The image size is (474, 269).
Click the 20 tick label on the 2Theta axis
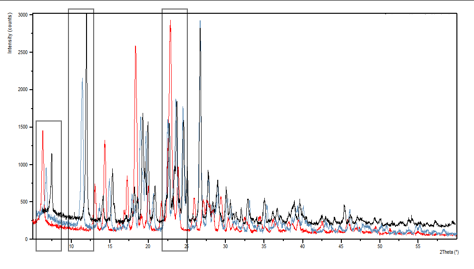coord(148,247)
